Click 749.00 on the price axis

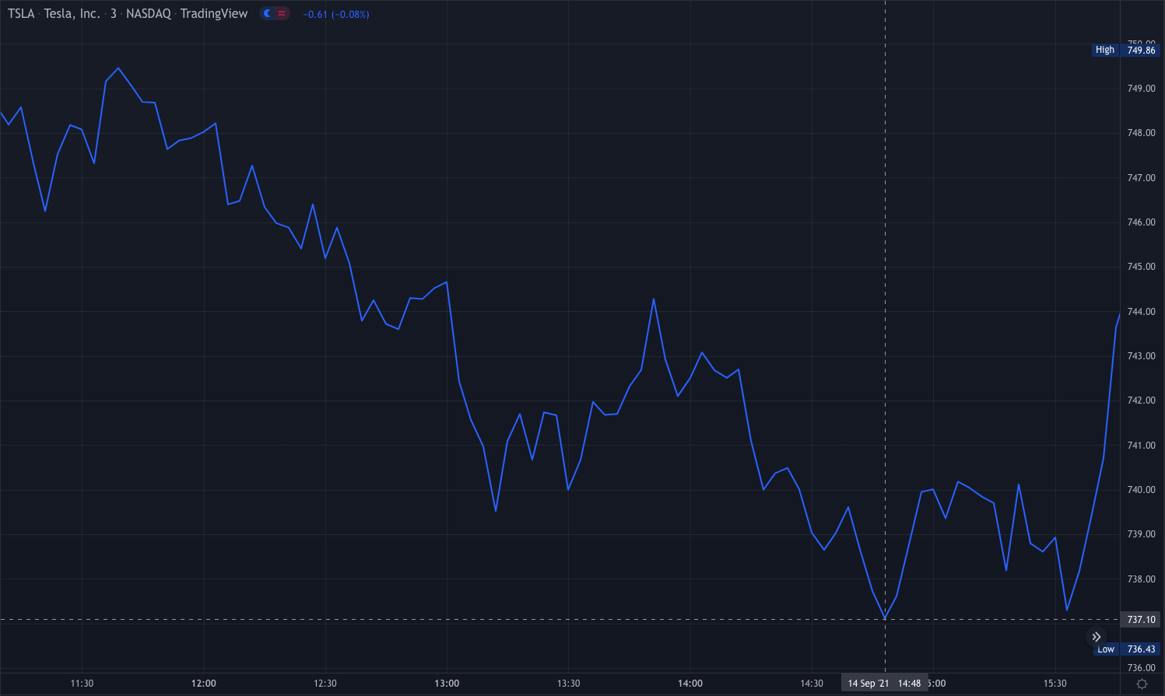(1142, 89)
